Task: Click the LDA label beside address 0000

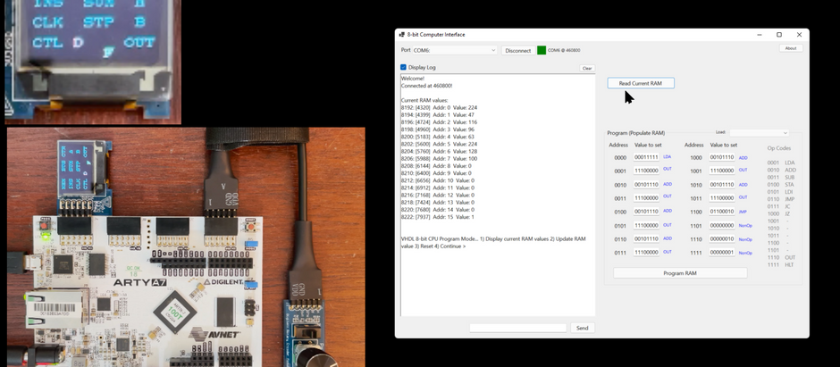Action: pyautogui.click(x=667, y=157)
